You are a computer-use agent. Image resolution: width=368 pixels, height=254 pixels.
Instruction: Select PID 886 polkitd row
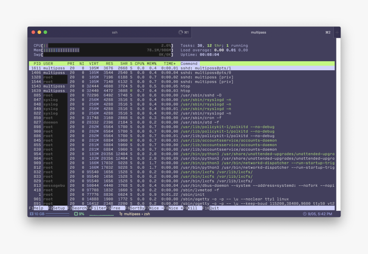pyautogui.click(x=182, y=136)
